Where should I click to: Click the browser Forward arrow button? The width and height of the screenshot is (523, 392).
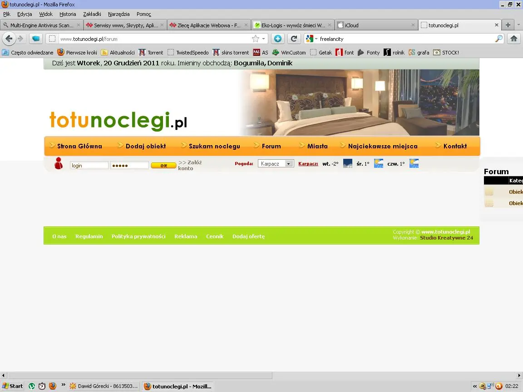pyautogui.click(x=21, y=39)
